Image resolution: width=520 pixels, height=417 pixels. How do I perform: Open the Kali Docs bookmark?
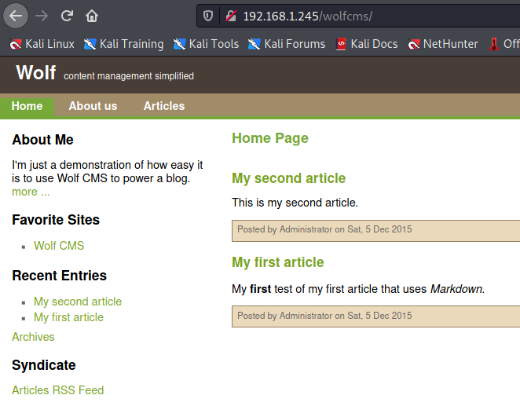[367, 44]
